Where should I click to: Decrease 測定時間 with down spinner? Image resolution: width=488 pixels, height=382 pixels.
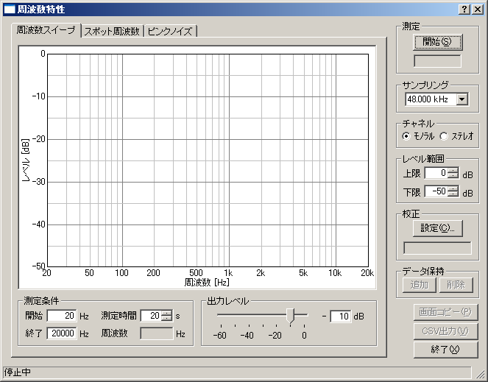[166, 319]
